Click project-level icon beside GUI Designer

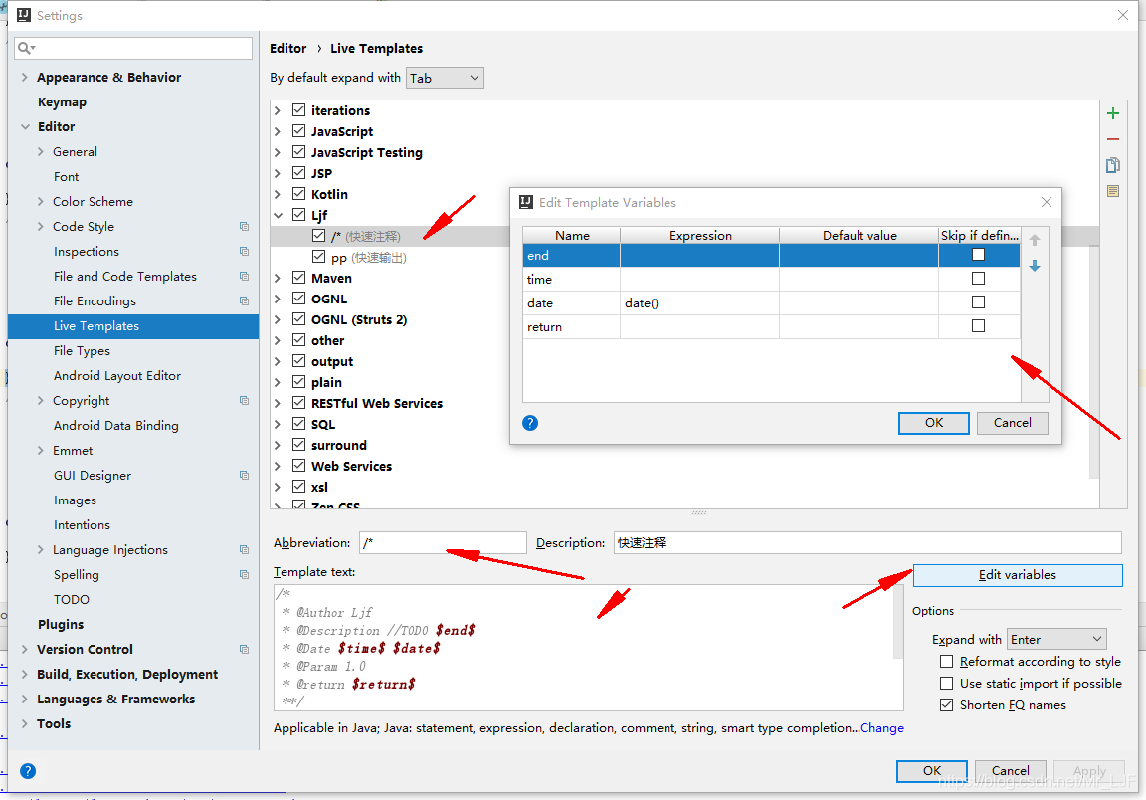(x=244, y=476)
